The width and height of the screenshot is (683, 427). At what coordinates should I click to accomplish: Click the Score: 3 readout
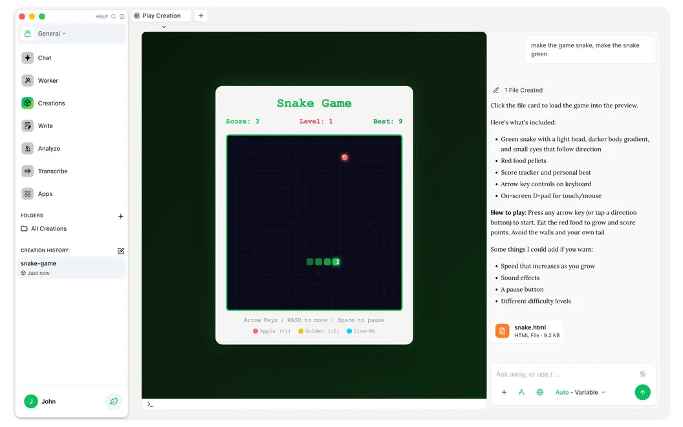(242, 121)
